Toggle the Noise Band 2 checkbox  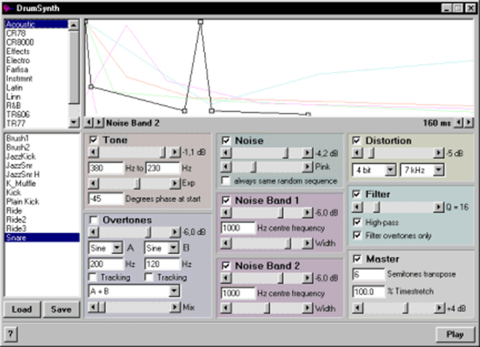pyautogui.click(x=226, y=265)
